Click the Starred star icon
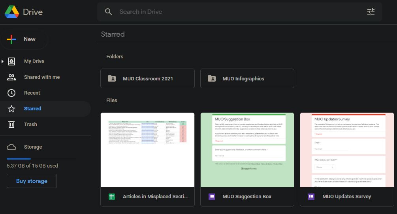Screen dimensions: 397x214 11,109
